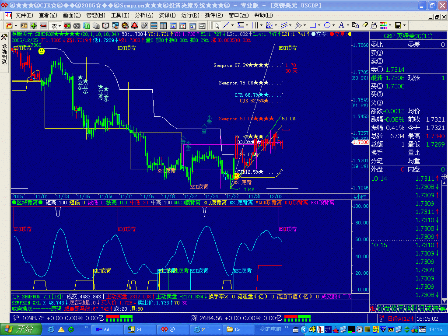
Task: Click the 开始 Start button
Action: coord(21,329)
